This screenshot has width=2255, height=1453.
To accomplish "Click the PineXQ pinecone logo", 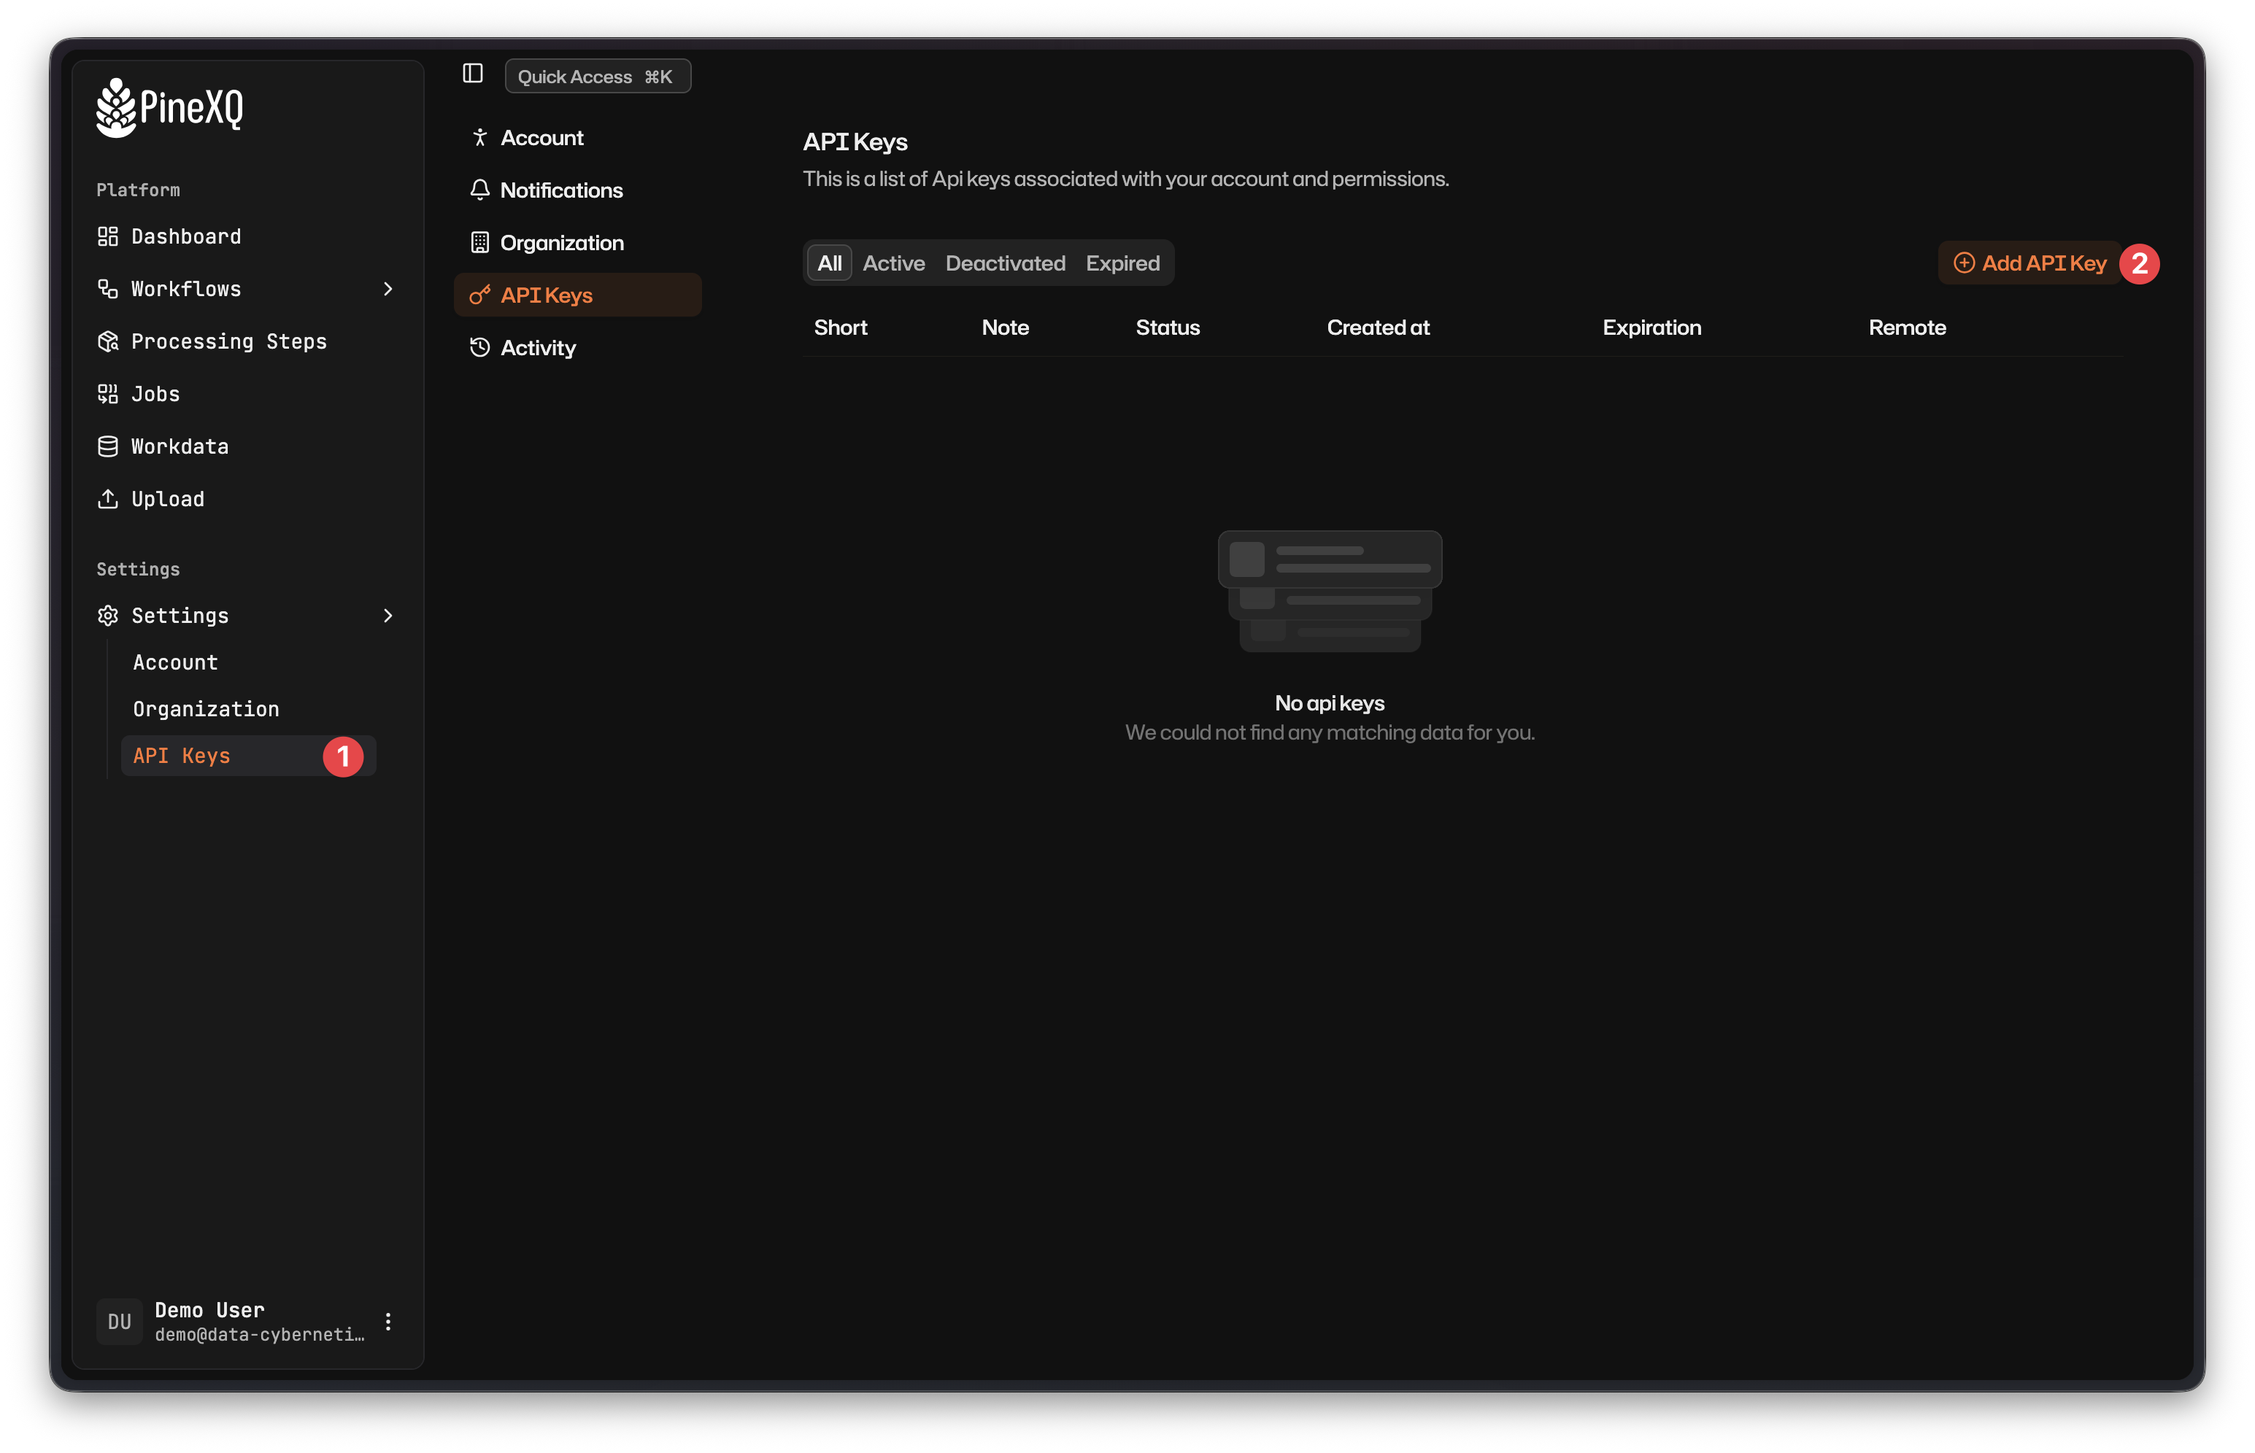I will point(115,106).
